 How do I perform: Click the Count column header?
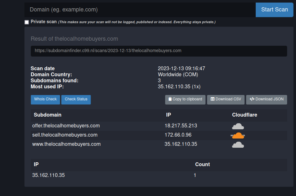click(202, 165)
